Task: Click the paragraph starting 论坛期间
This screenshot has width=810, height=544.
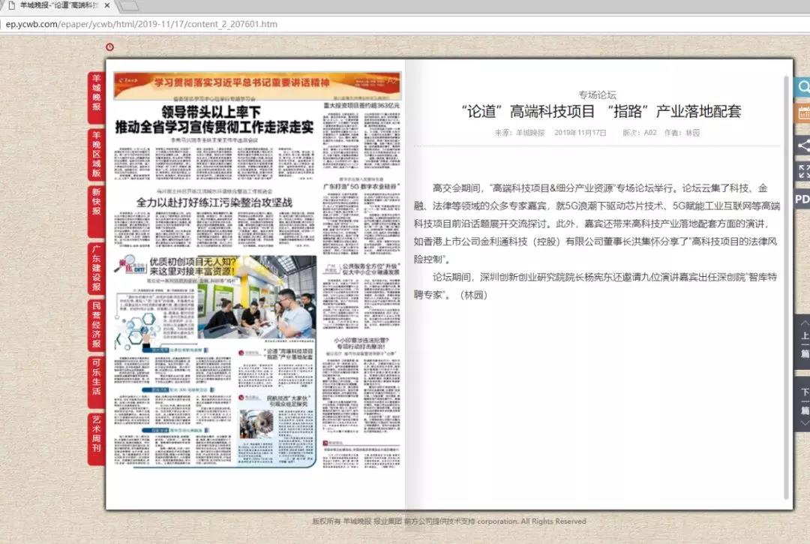Action: (x=595, y=286)
